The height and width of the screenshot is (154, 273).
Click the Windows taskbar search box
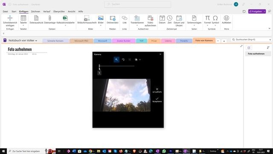(26, 151)
